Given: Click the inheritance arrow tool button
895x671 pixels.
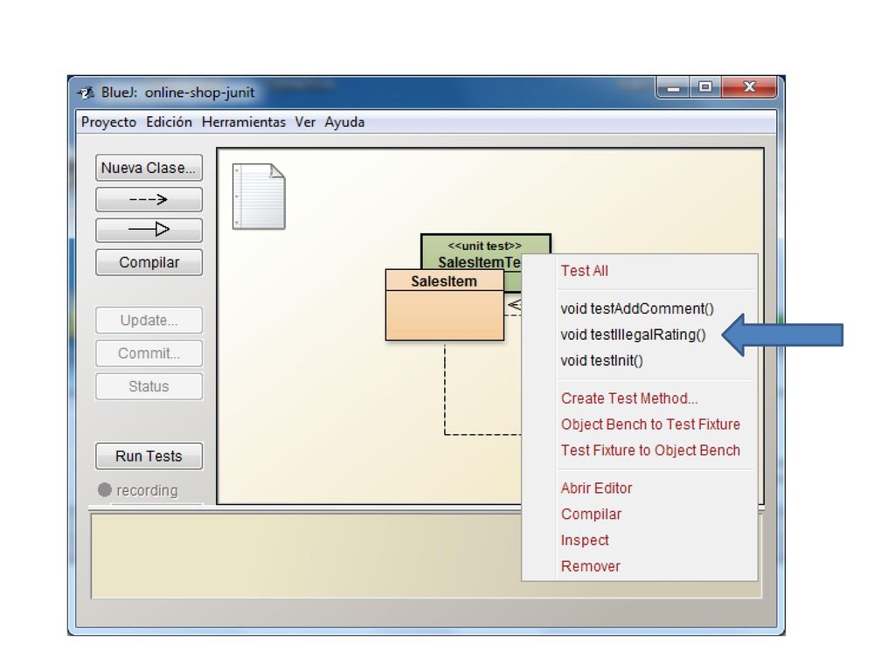Looking at the screenshot, I should point(149,230).
